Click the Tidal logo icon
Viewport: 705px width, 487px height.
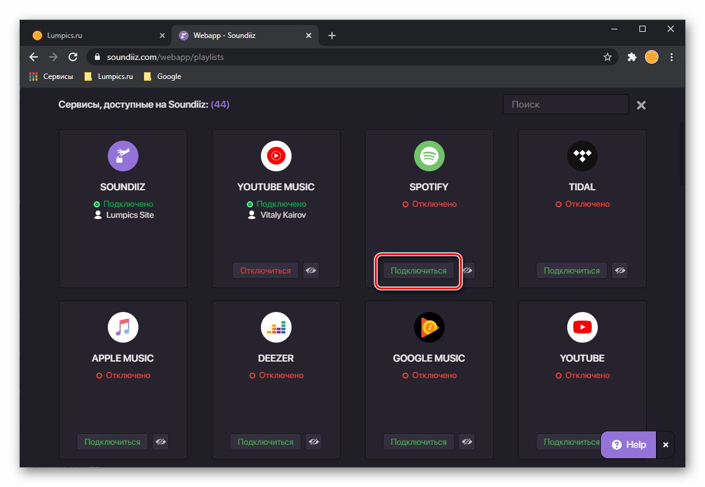tap(582, 156)
